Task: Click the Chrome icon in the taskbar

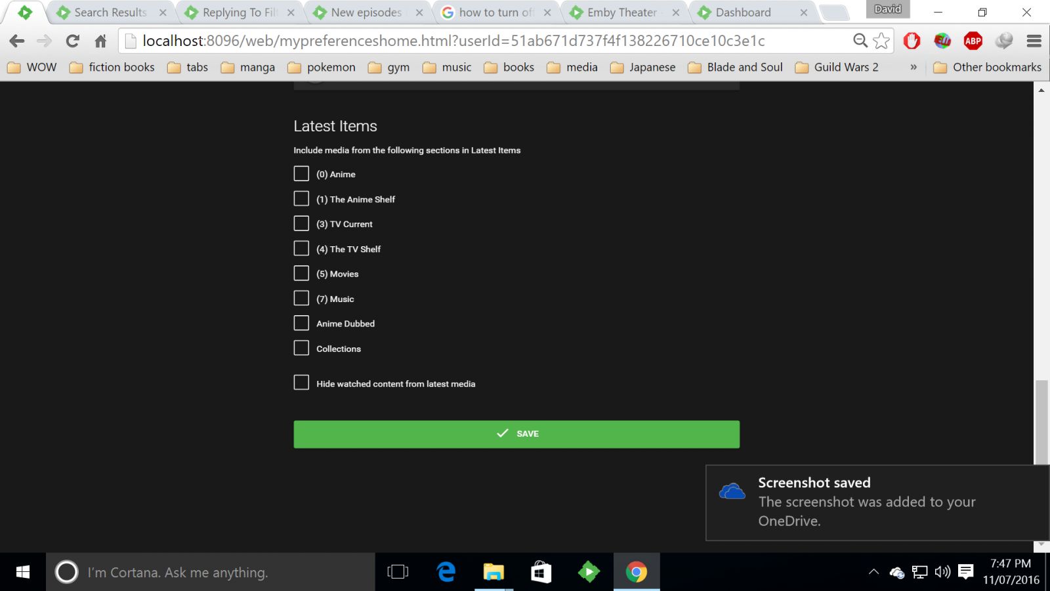Action: [x=636, y=572]
